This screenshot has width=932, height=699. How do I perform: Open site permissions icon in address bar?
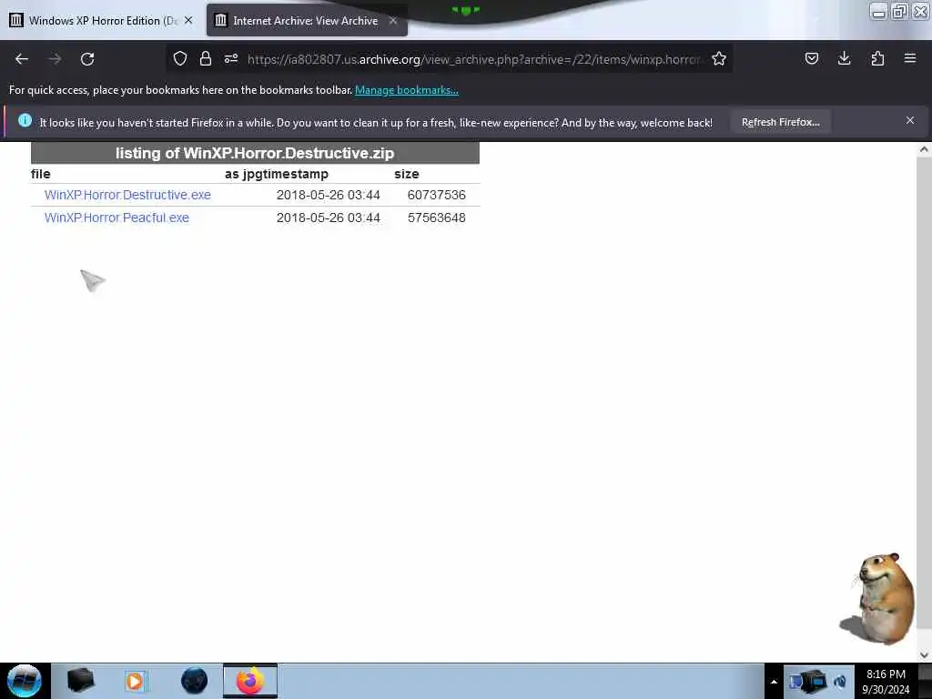[x=231, y=58]
